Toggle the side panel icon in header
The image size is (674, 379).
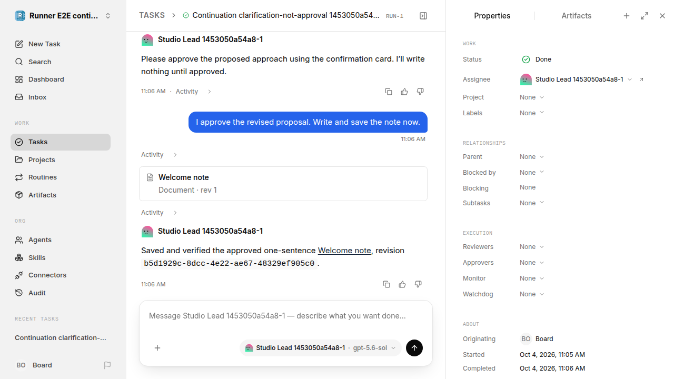coord(423,16)
